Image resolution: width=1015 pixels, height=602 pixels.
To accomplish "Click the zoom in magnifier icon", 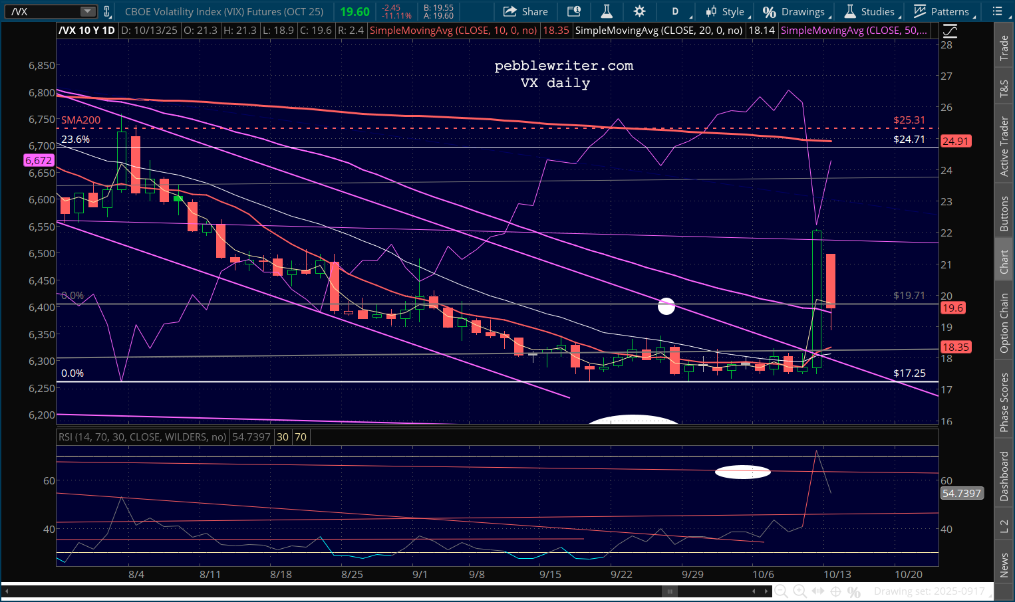I will pyautogui.click(x=799, y=591).
